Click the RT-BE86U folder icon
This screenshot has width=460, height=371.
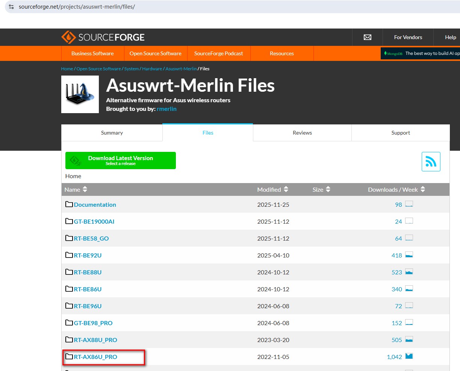click(x=69, y=289)
